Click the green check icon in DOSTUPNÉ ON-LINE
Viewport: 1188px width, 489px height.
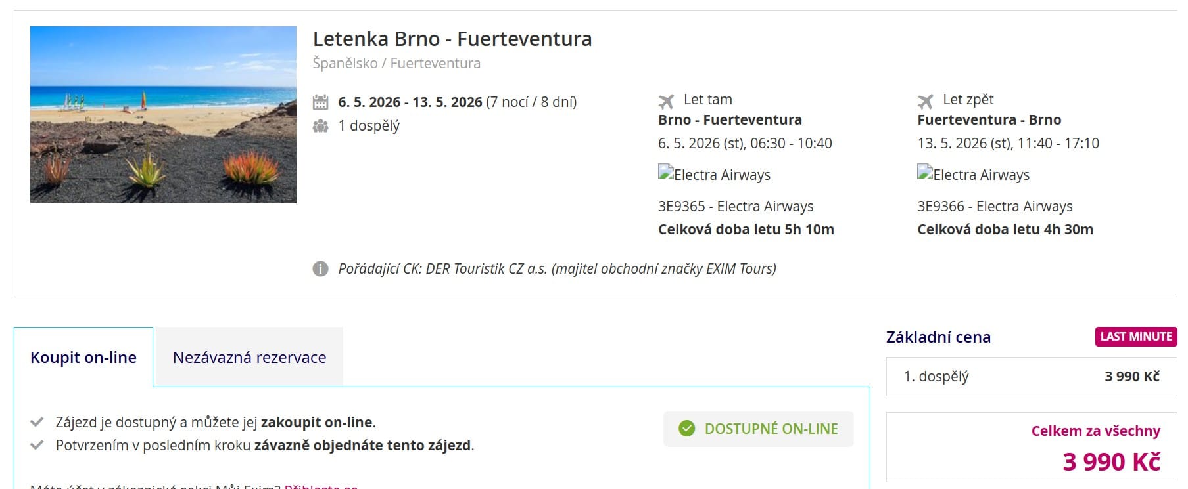686,429
